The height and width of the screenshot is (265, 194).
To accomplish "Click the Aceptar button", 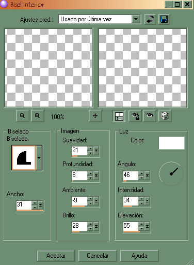I will pos(56,256).
